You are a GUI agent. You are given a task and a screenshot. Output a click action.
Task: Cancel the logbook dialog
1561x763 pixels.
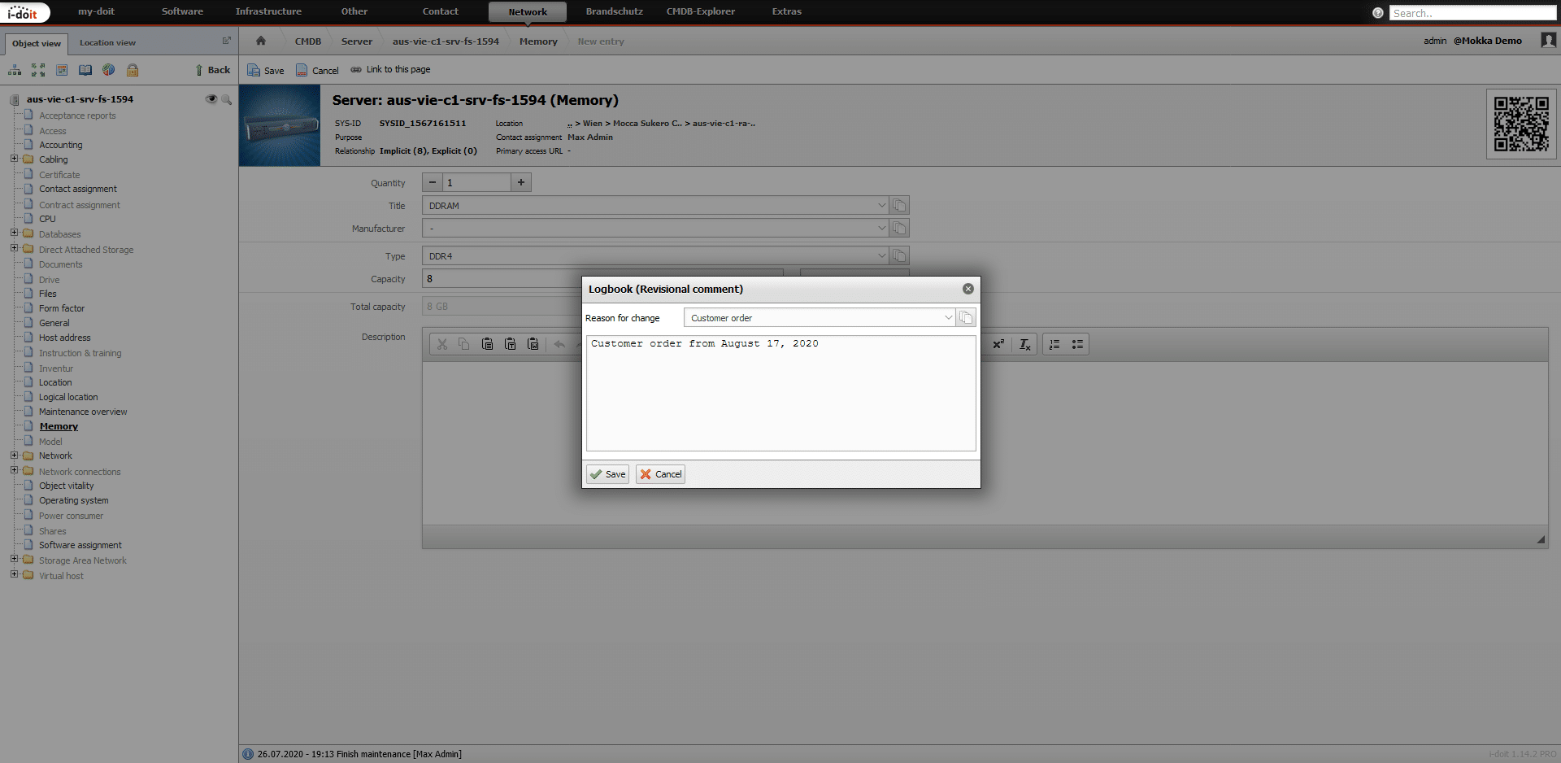point(660,474)
